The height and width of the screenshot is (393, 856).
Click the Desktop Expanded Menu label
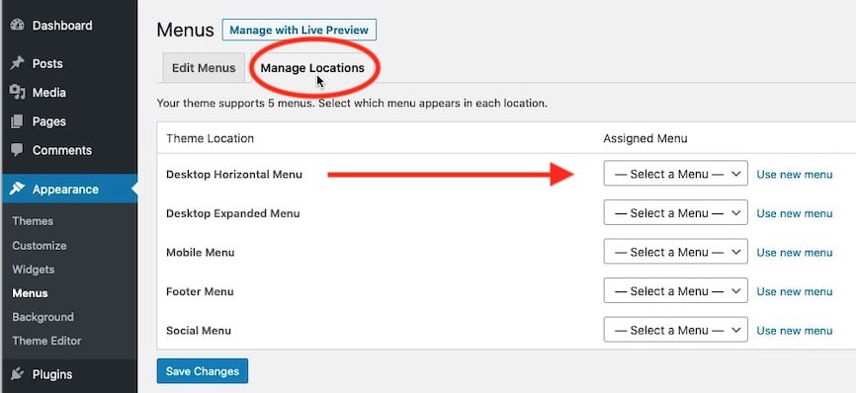[233, 213]
